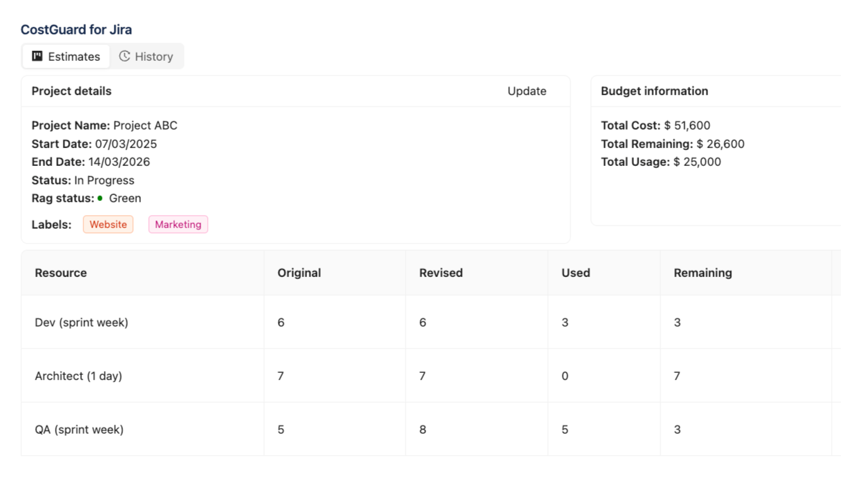Select the Marketing label tag
The image size is (841, 478).
(178, 225)
